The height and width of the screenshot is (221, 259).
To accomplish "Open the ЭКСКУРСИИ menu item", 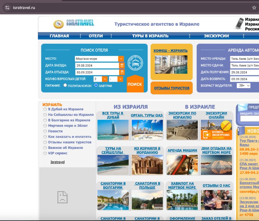I will (x=216, y=36).
